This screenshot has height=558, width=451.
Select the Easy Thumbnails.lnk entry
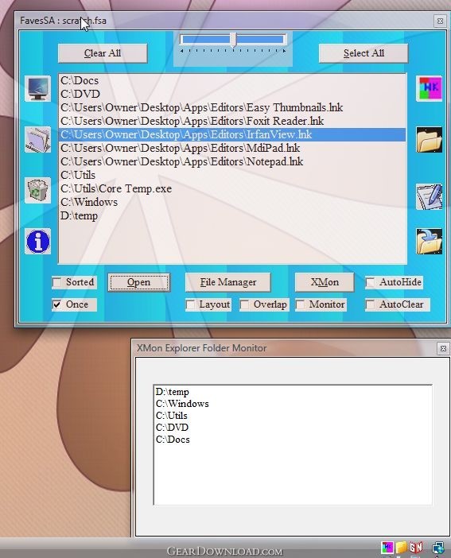click(232, 108)
